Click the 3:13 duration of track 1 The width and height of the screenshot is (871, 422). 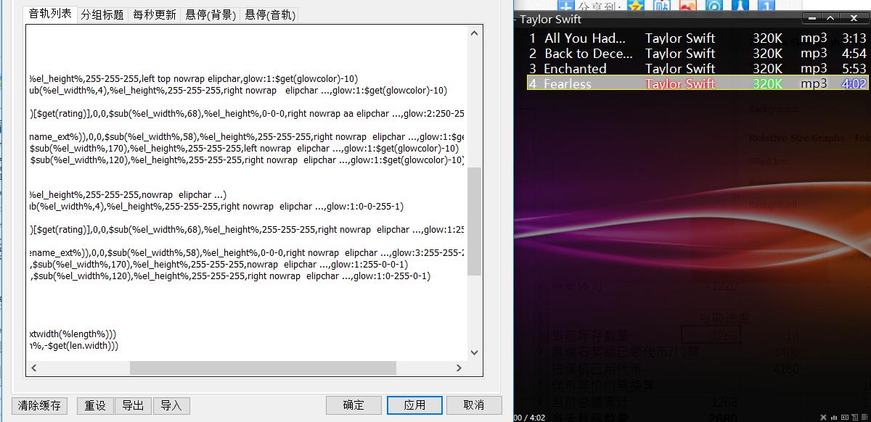(x=854, y=38)
